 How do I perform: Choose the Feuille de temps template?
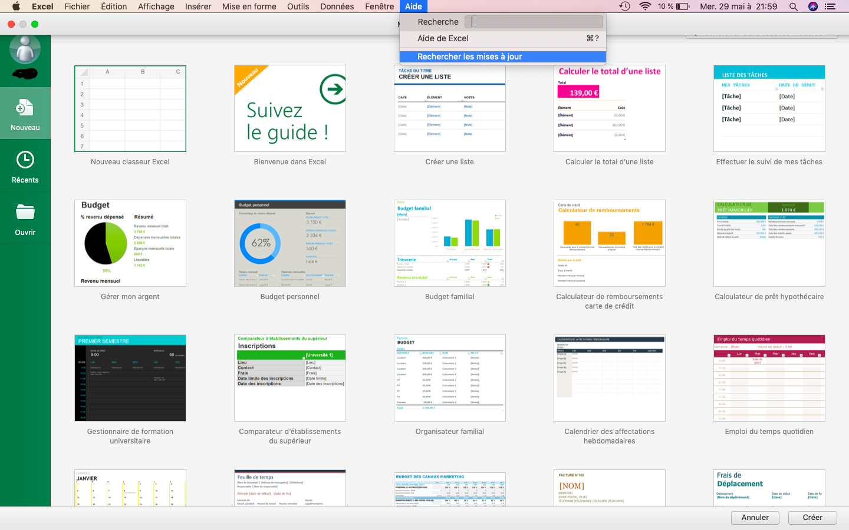coord(290,488)
